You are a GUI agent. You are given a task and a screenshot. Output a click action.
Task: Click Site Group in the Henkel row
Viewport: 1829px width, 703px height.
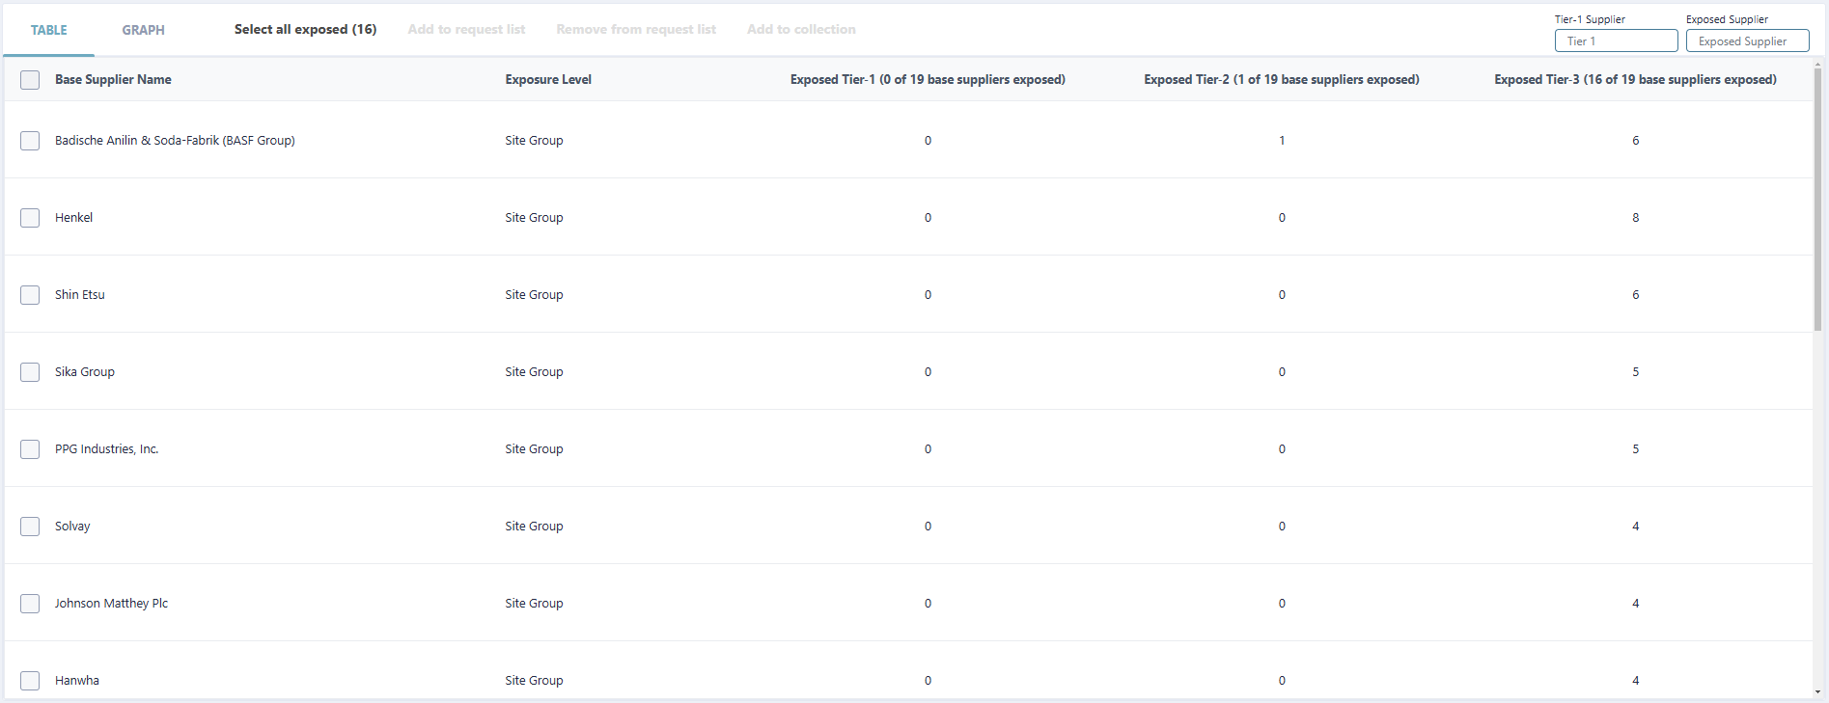coord(534,217)
